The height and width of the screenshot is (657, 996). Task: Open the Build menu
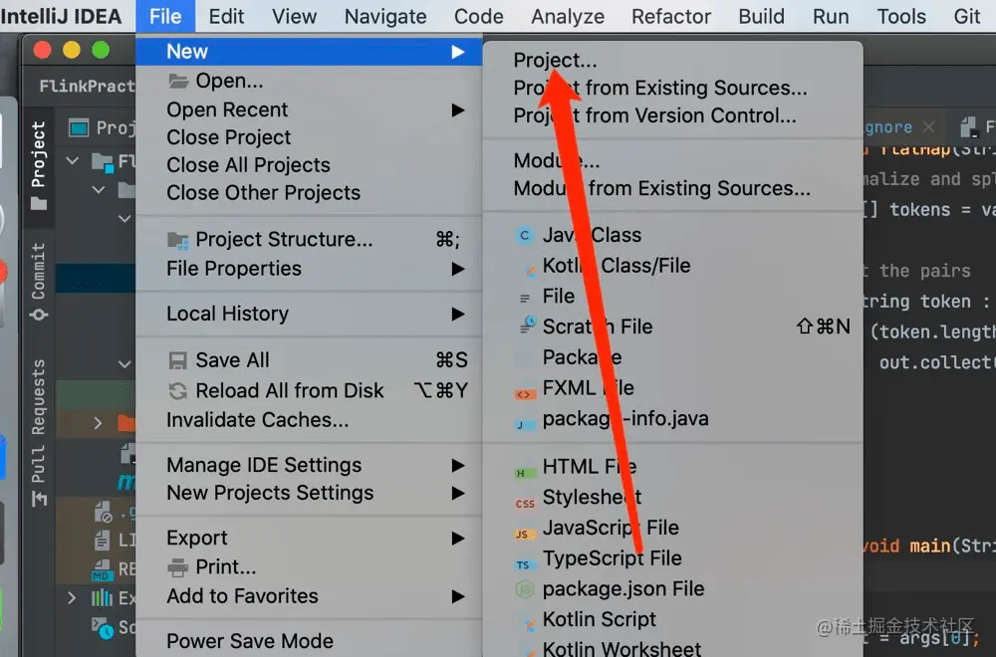click(x=761, y=16)
